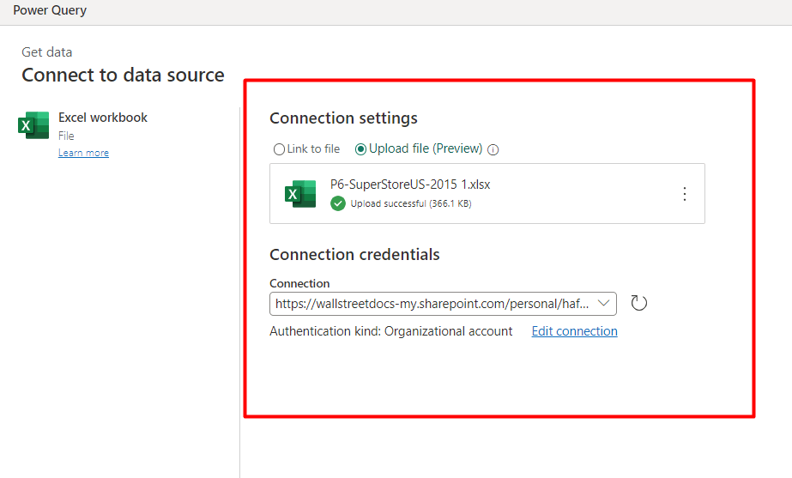The image size is (792, 478).
Task: Click the Authentication kind: Organizational account text
Action: 391,331
